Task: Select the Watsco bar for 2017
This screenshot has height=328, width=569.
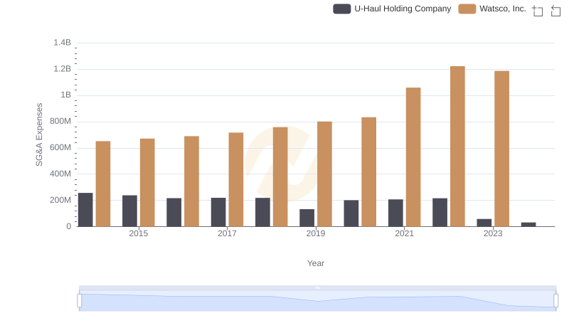Action: pos(236,179)
